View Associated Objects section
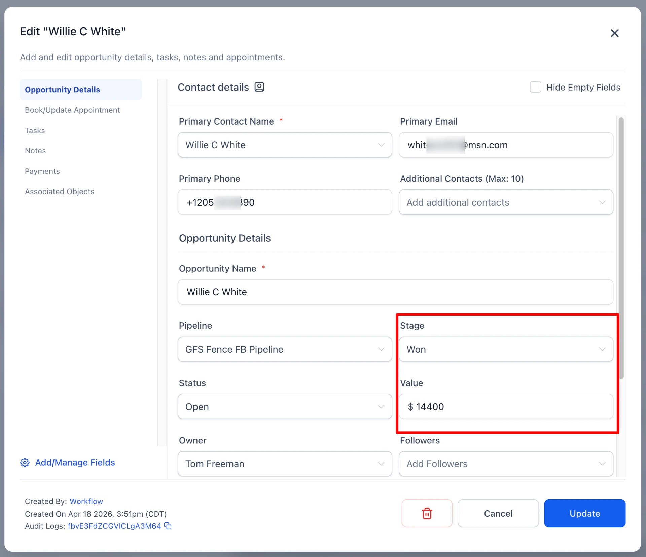The width and height of the screenshot is (646, 557). tap(60, 192)
